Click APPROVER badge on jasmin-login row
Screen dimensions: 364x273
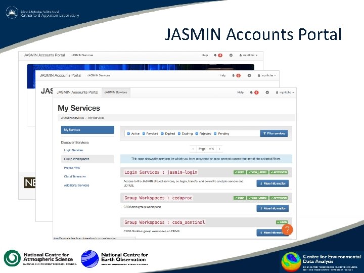pyautogui.click(x=279, y=172)
